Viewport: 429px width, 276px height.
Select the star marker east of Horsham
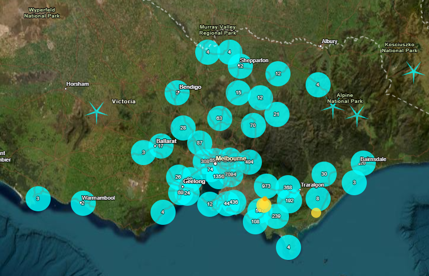click(96, 112)
